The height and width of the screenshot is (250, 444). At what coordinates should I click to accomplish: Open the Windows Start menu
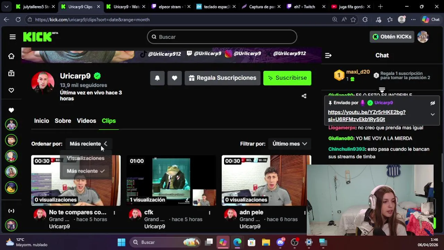(x=121, y=242)
